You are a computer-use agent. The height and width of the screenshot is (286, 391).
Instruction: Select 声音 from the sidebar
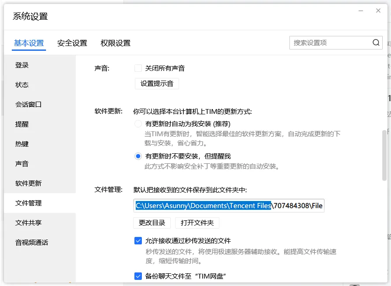(x=22, y=164)
